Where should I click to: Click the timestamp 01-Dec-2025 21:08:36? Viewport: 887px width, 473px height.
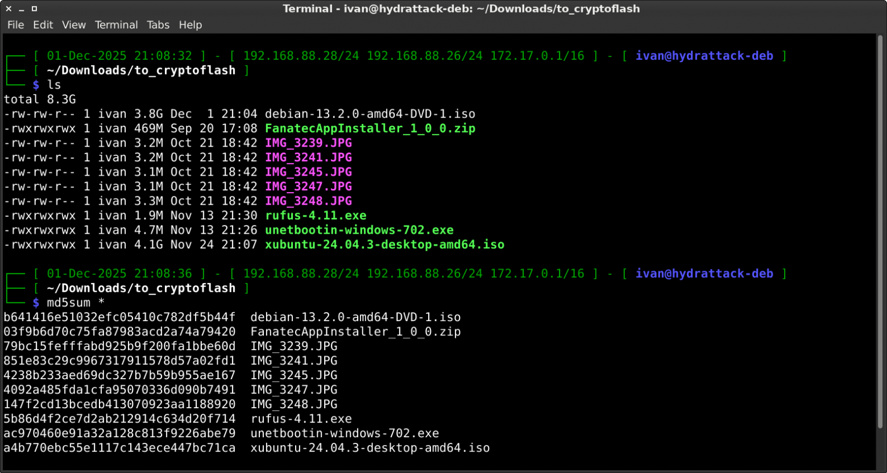click(119, 273)
